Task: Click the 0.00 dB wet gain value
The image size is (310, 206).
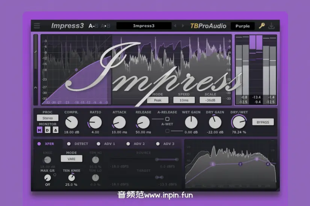Action: (x=191, y=132)
